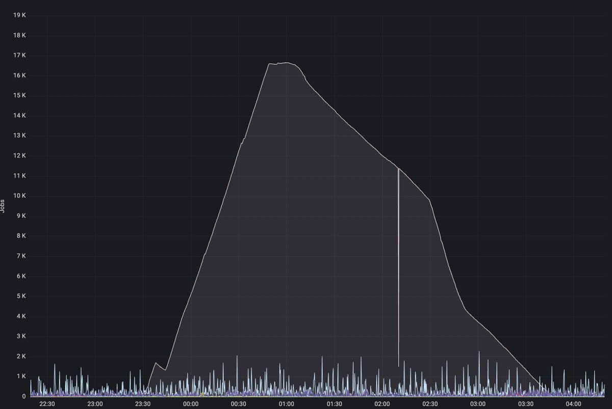Click the 15 K y-axis label
Image resolution: width=612 pixels, height=409 pixels.
[x=19, y=95]
